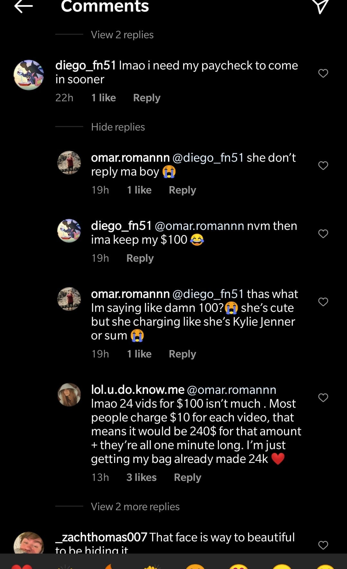Open lol.u.do.know.me's avatar
The width and height of the screenshot is (347, 569).
(x=69, y=395)
